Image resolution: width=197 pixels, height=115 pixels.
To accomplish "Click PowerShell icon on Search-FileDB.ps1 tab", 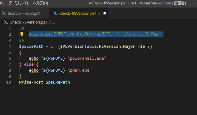I will coord(4,13).
